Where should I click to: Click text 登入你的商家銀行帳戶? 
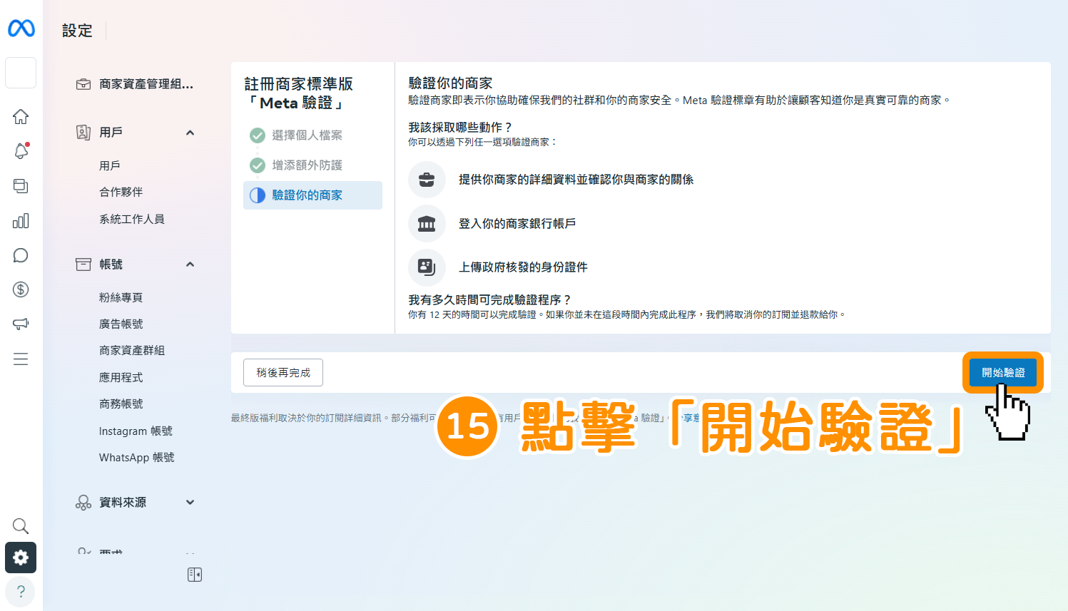click(517, 224)
